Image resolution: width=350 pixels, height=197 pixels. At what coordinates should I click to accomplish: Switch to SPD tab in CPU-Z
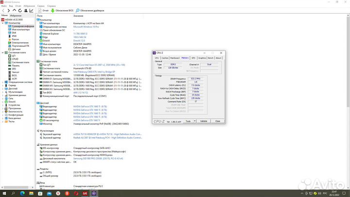[193, 58]
